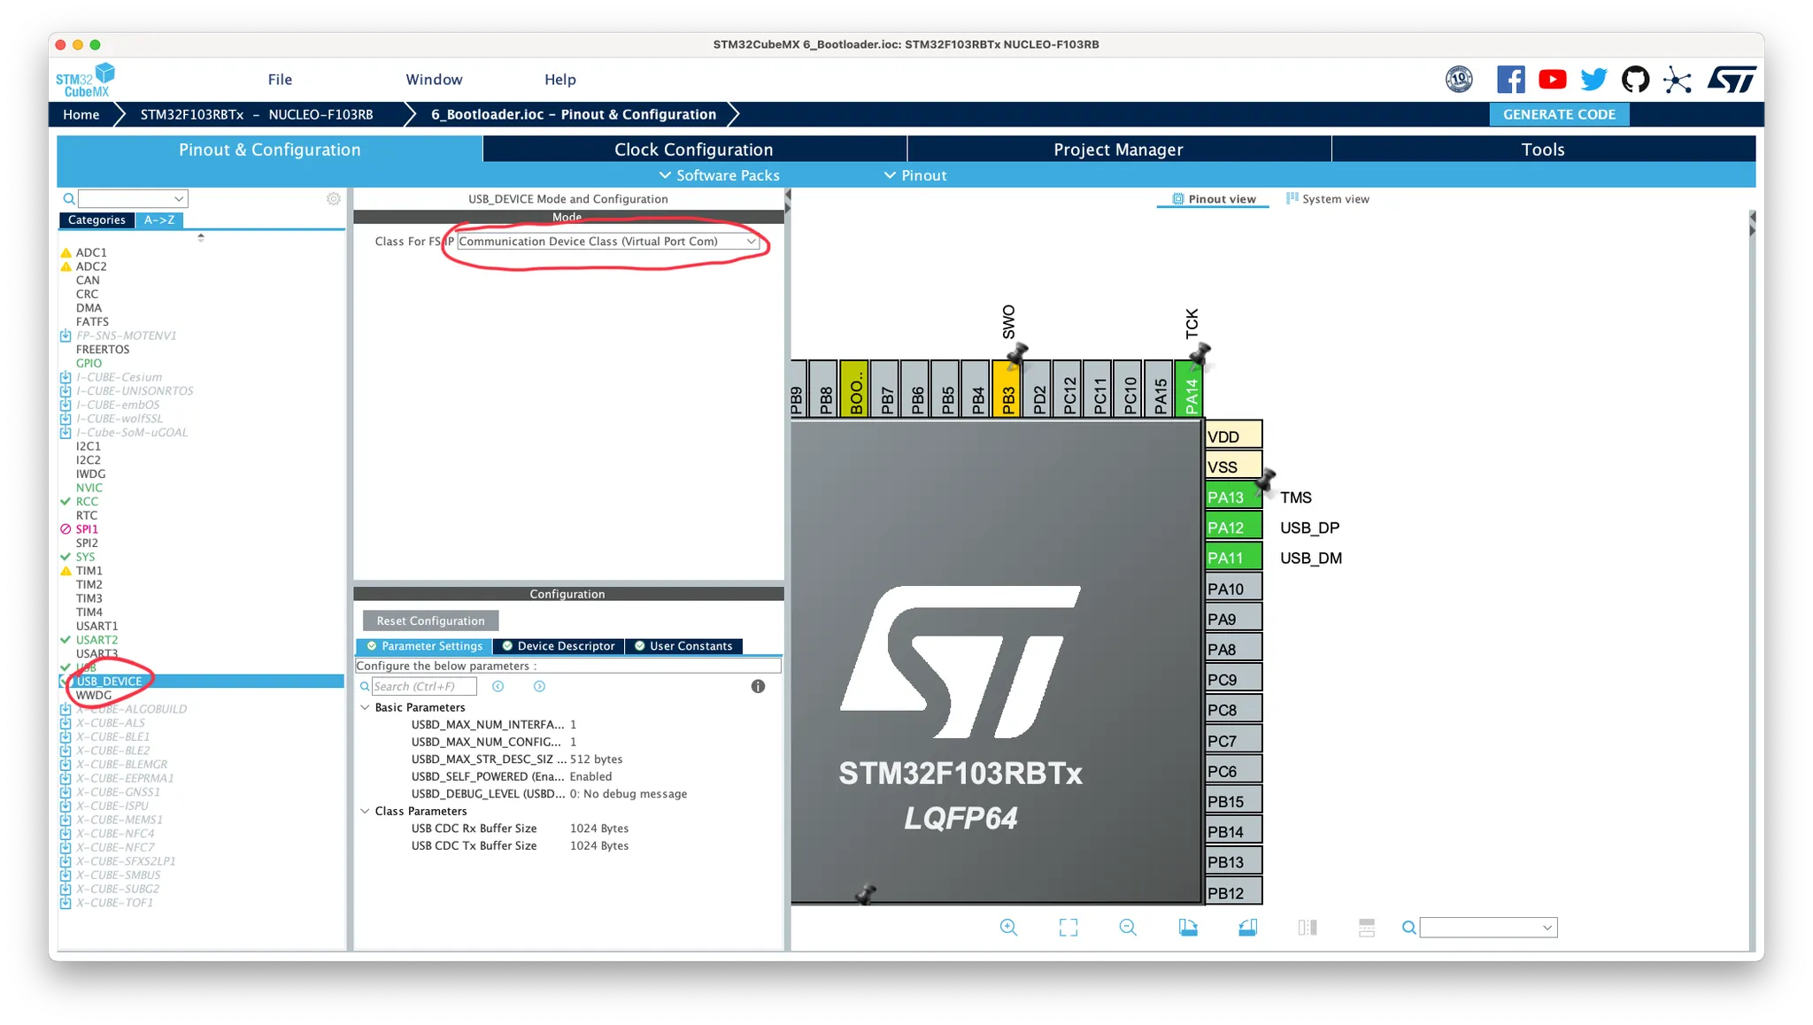Switch to the Clock Configuration tab

pyautogui.click(x=693, y=150)
